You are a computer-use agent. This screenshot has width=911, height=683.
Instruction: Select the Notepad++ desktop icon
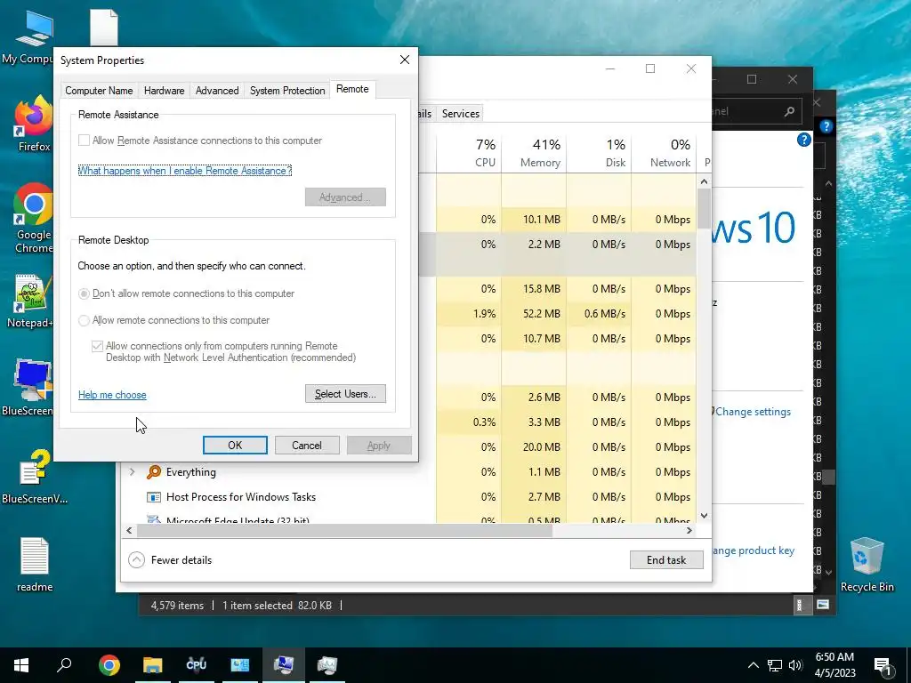(32, 301)
